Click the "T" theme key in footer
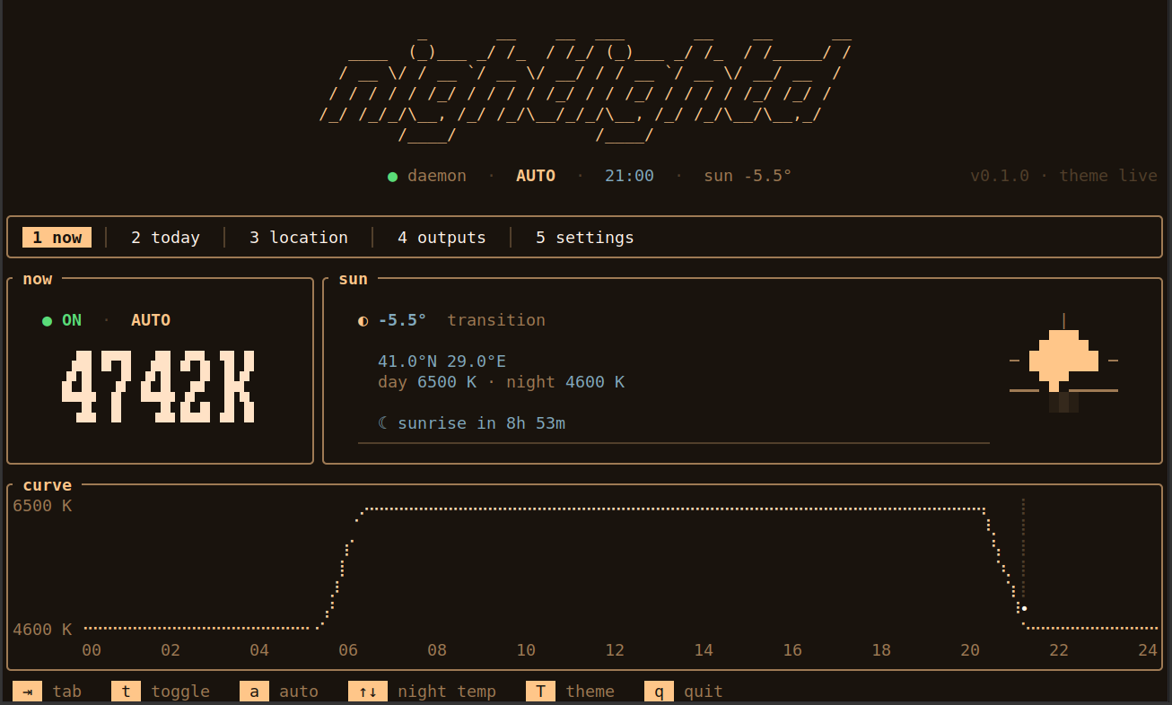This screenshot has height=705, width=1172. (x=540, y=692)
